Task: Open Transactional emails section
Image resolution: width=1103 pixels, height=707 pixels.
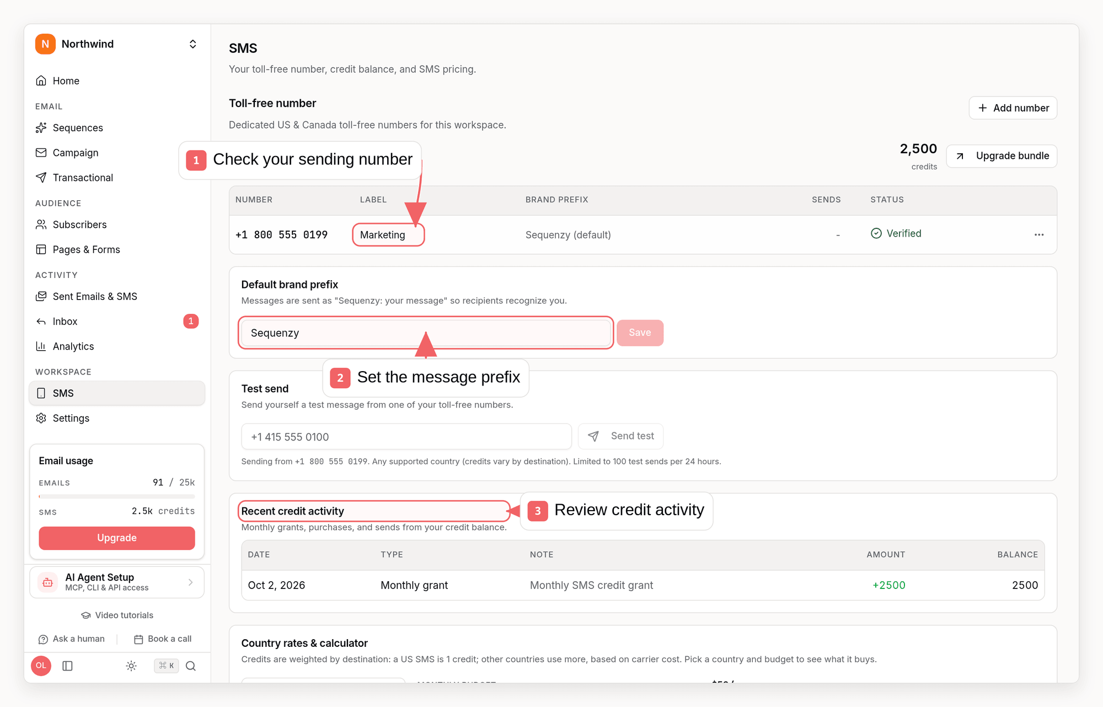Action: tap(116, 178)
